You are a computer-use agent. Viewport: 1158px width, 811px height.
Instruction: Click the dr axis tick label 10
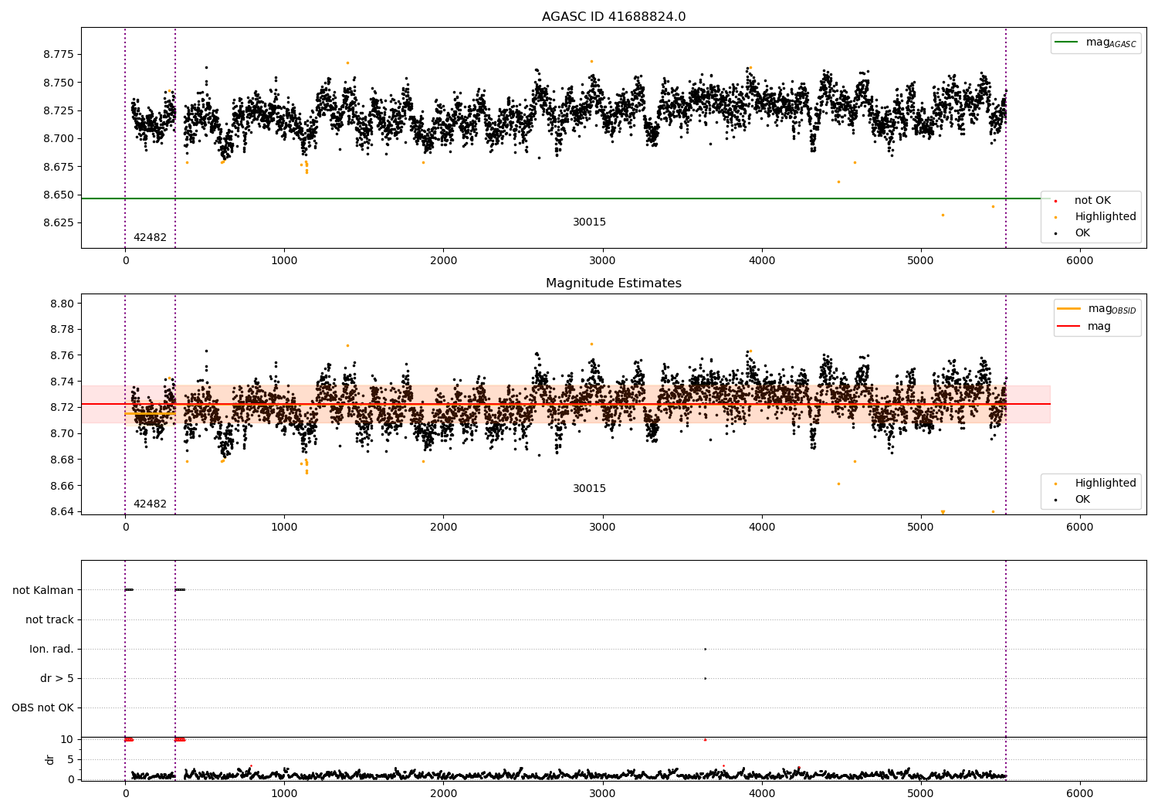[x=67, y=739]
